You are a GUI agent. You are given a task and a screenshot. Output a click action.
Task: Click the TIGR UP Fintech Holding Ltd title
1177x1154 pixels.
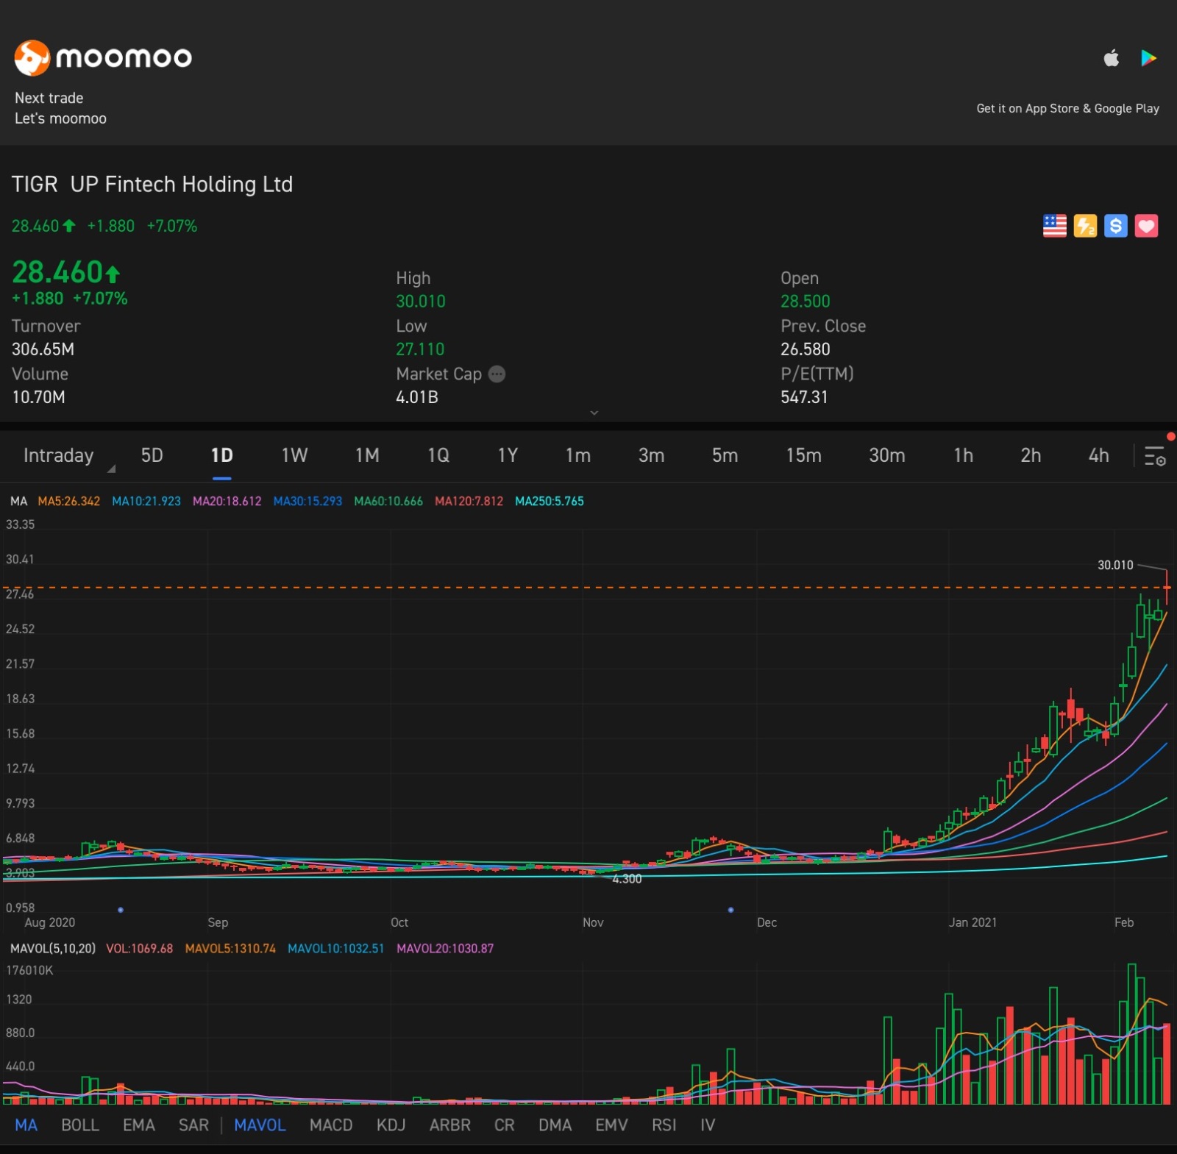pos(152,184)
